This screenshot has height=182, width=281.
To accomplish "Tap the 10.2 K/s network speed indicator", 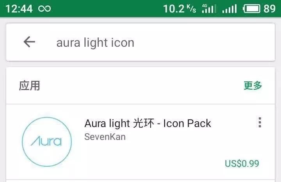I will pyautogui.click(x=180, y=9).
